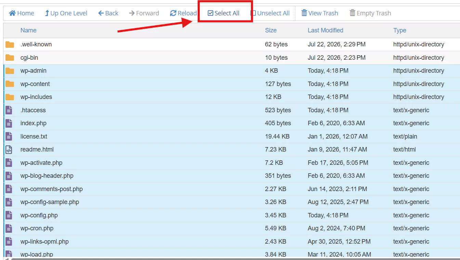The height and width of the screenshot is (260, 460).
Task: Click the Aug 2, 2024, 7:40 PM date
Action: (337, 228)
